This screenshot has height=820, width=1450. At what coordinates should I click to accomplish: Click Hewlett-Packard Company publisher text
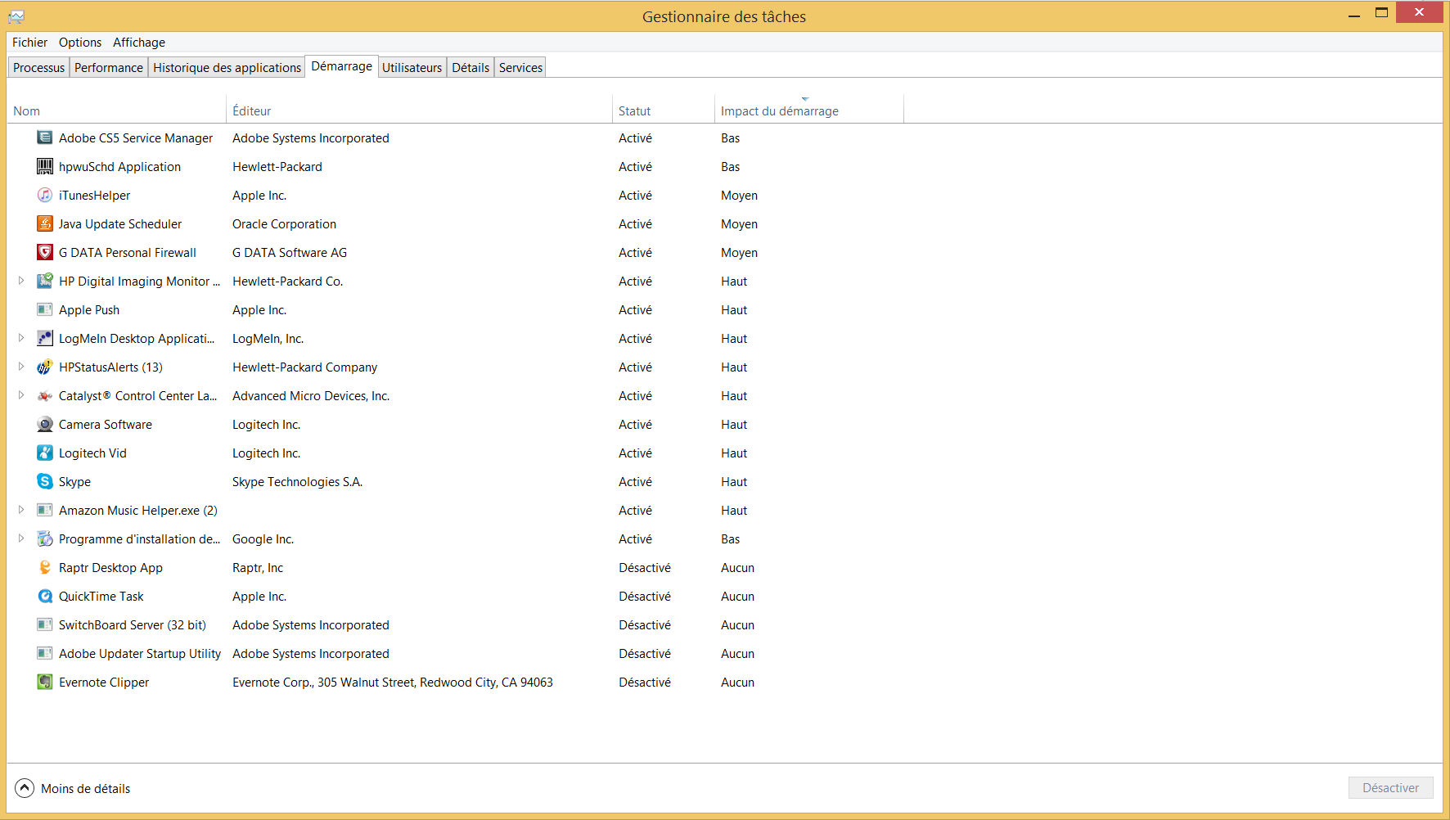(304, 367)
